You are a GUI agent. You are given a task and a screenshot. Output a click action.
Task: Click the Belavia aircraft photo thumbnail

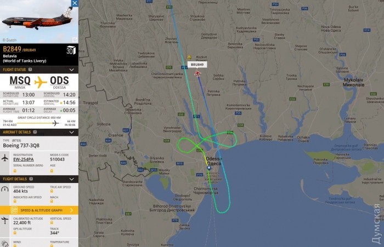click(x=39, y=21)
